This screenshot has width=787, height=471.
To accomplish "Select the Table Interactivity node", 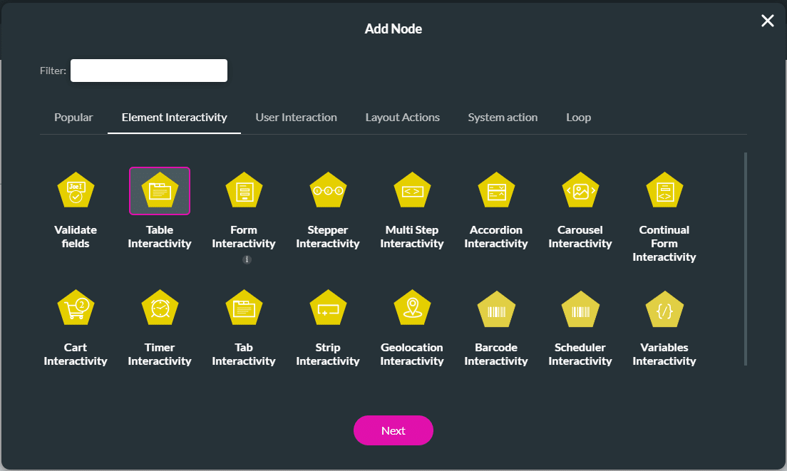I will click(x=160, y=190).
